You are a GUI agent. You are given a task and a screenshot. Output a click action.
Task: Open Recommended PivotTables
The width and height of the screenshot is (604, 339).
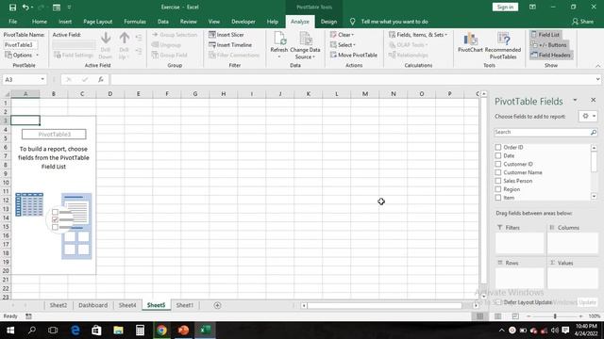503,45
